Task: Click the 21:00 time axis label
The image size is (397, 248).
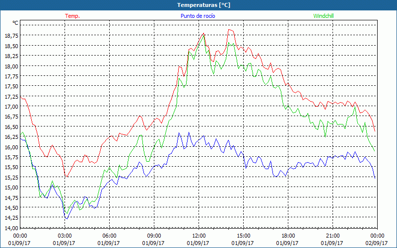Action: (x=332, y=236)
